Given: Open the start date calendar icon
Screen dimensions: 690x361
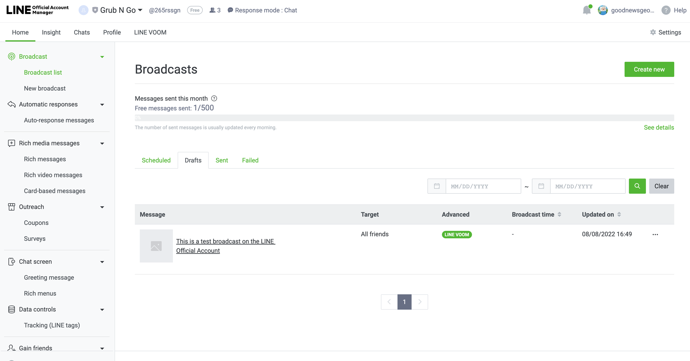Looking at the screenshot, I should [x=437, y=186].
